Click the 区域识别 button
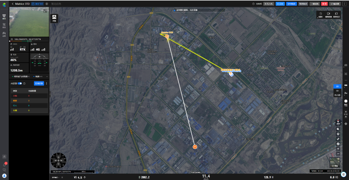Image resolution: width=349 pixels, height=180 pixels. (39, 84)
